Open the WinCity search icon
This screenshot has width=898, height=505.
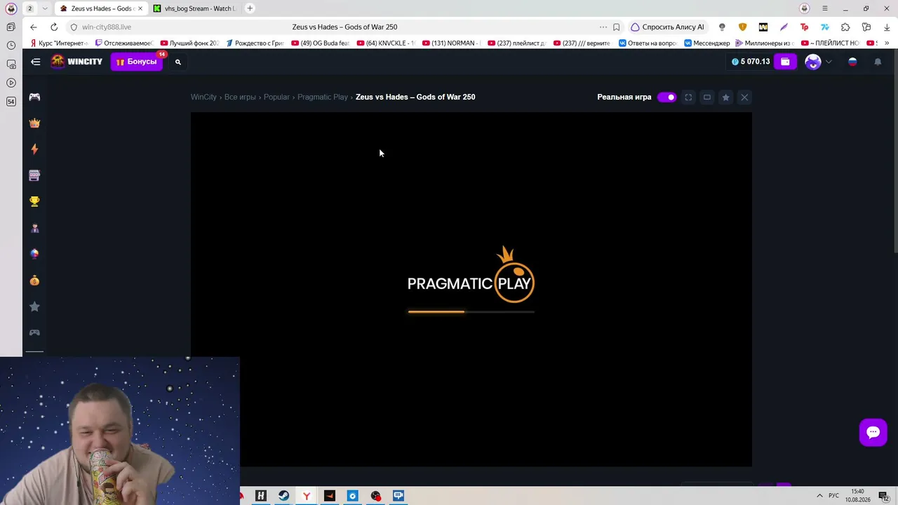(178, 62)
